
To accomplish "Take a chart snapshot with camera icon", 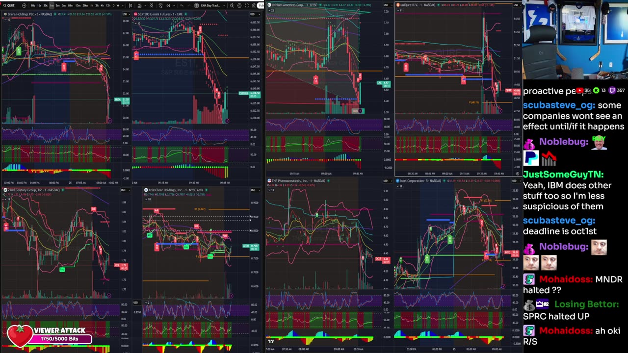I will (x=254, y=5).
